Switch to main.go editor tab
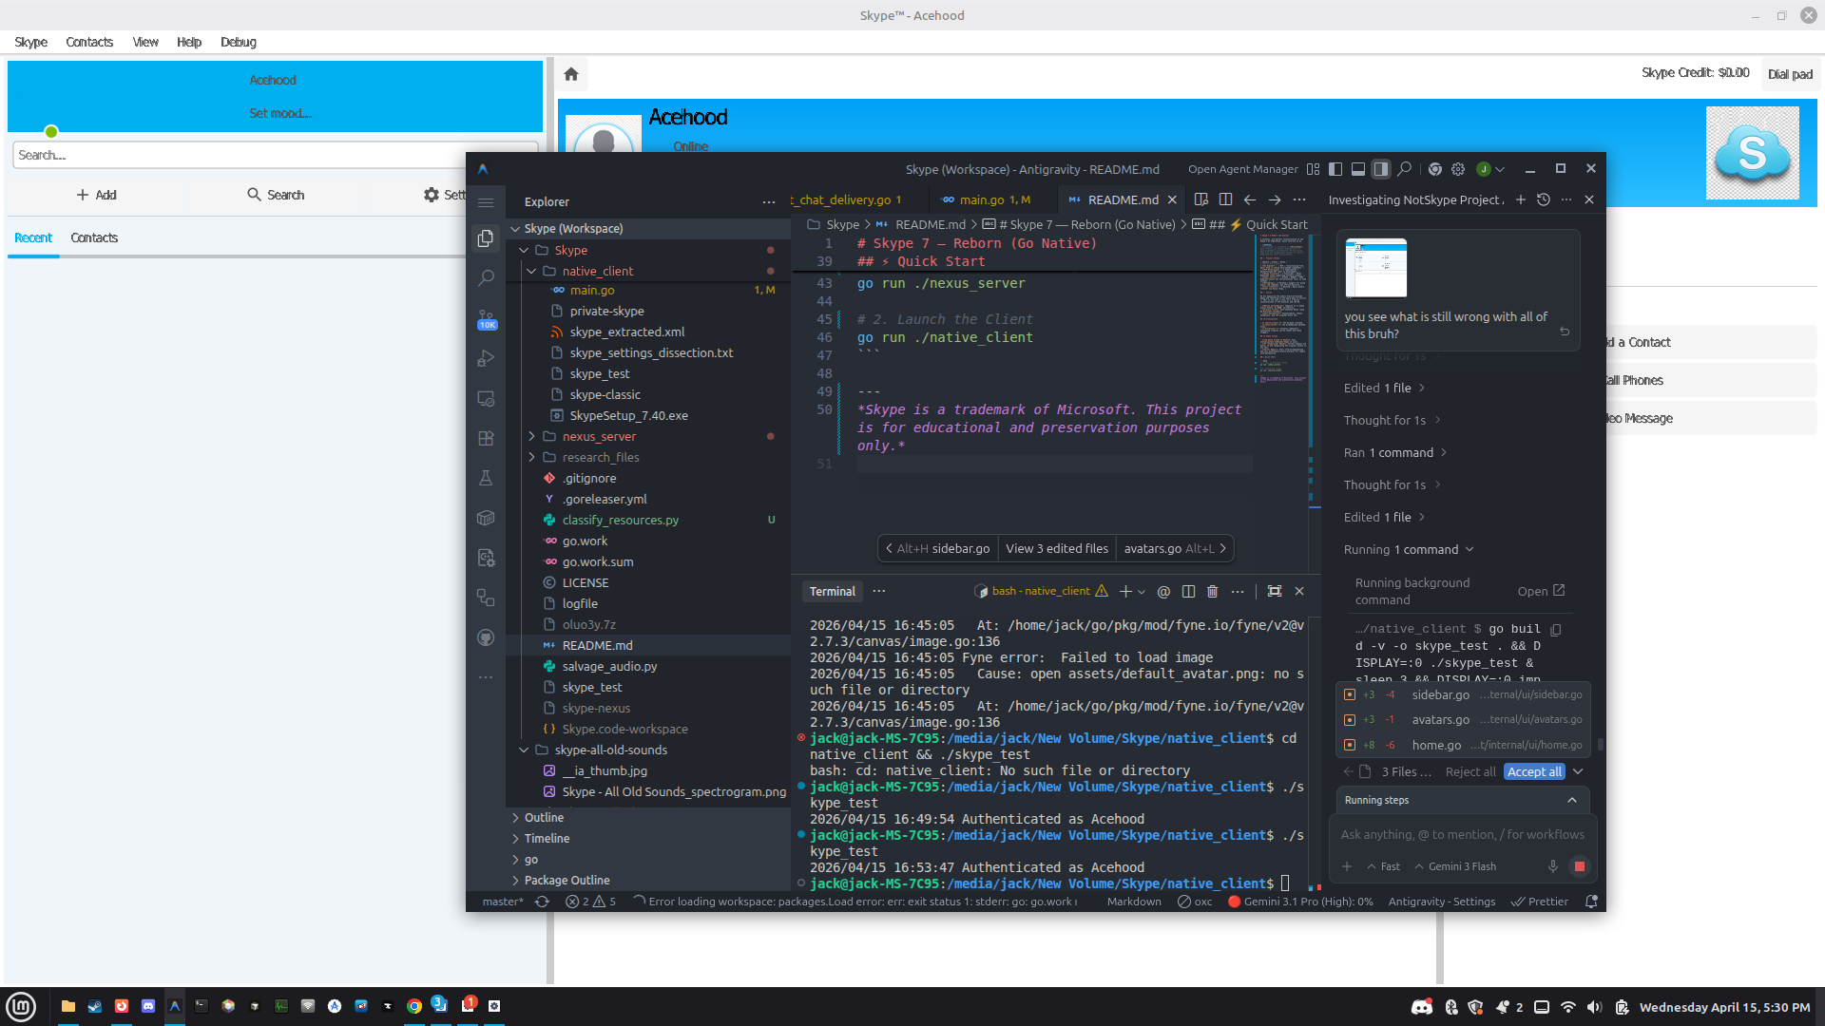Screen dimensions: 1825x1026 coord(982,199)
